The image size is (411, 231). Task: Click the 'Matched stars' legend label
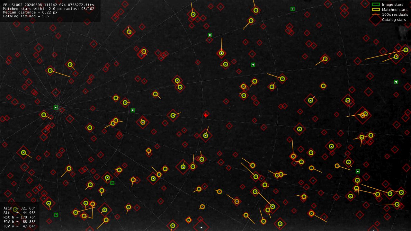[395, 10]
